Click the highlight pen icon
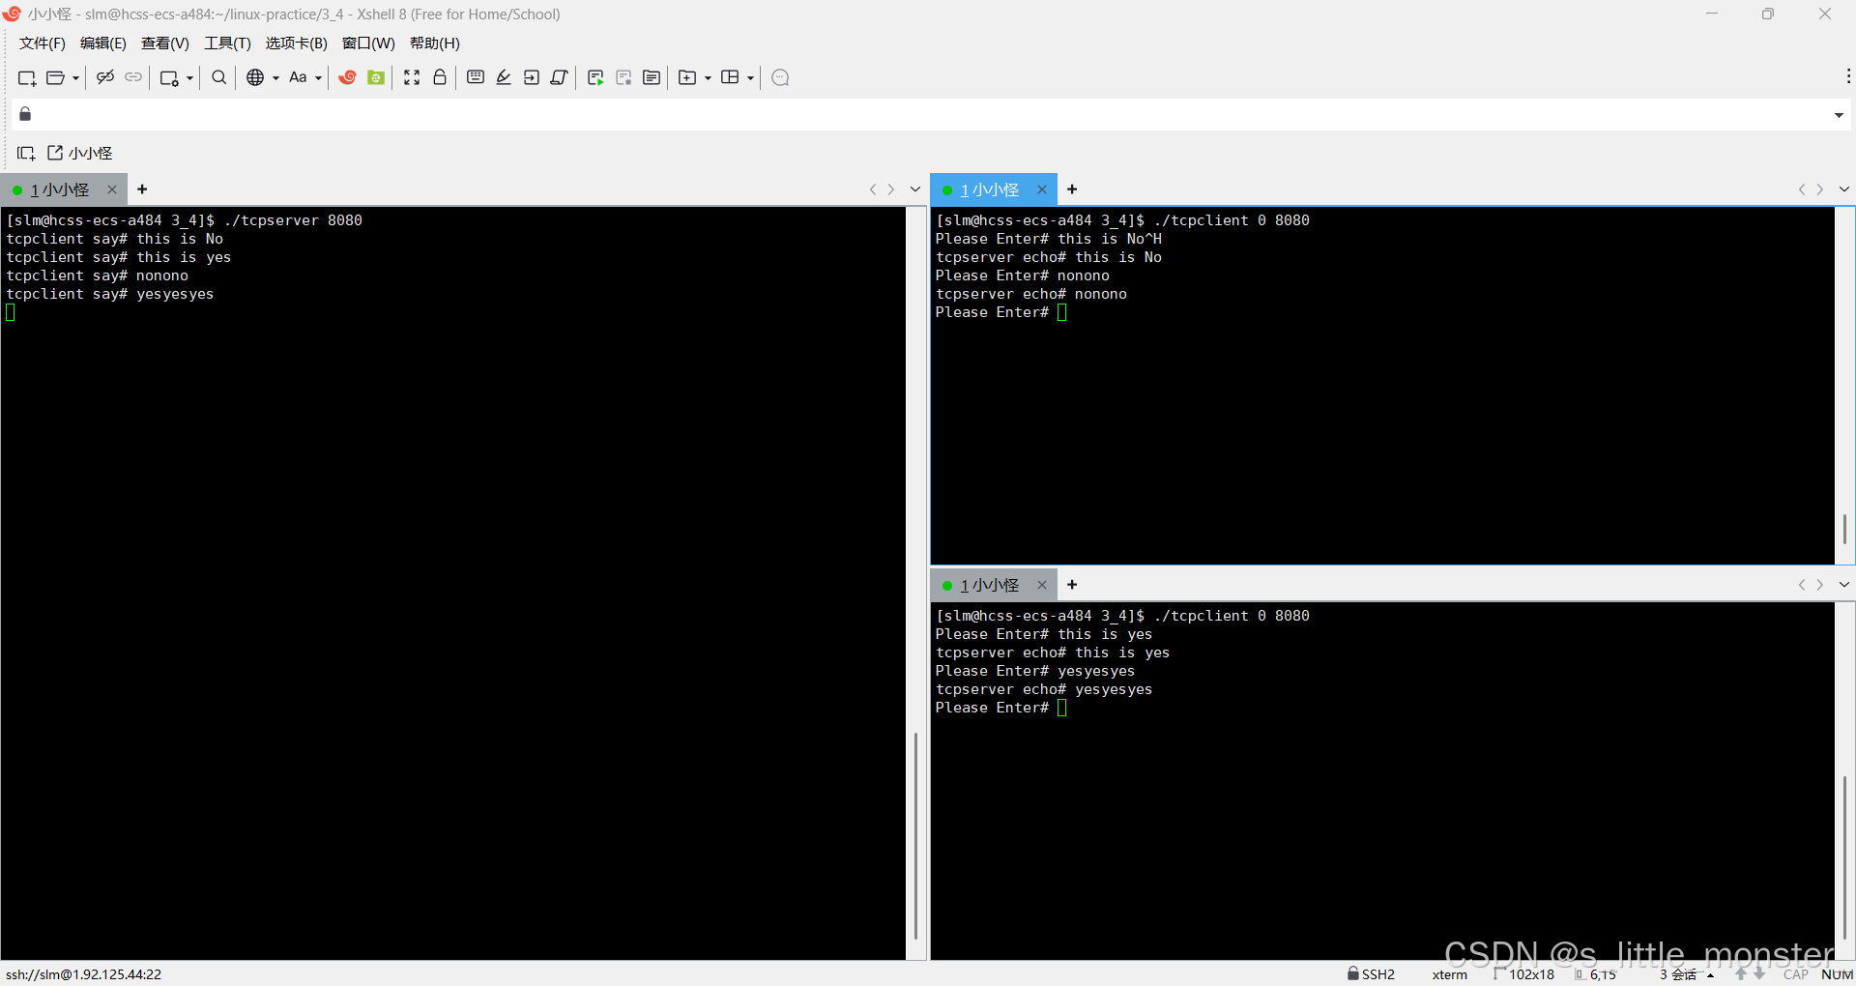This screenshot has height=986, width=1856. tap(504, 77)
